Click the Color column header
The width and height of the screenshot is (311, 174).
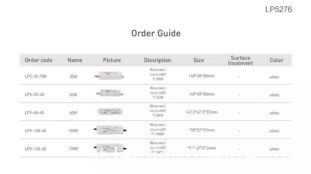click(277, 60)
